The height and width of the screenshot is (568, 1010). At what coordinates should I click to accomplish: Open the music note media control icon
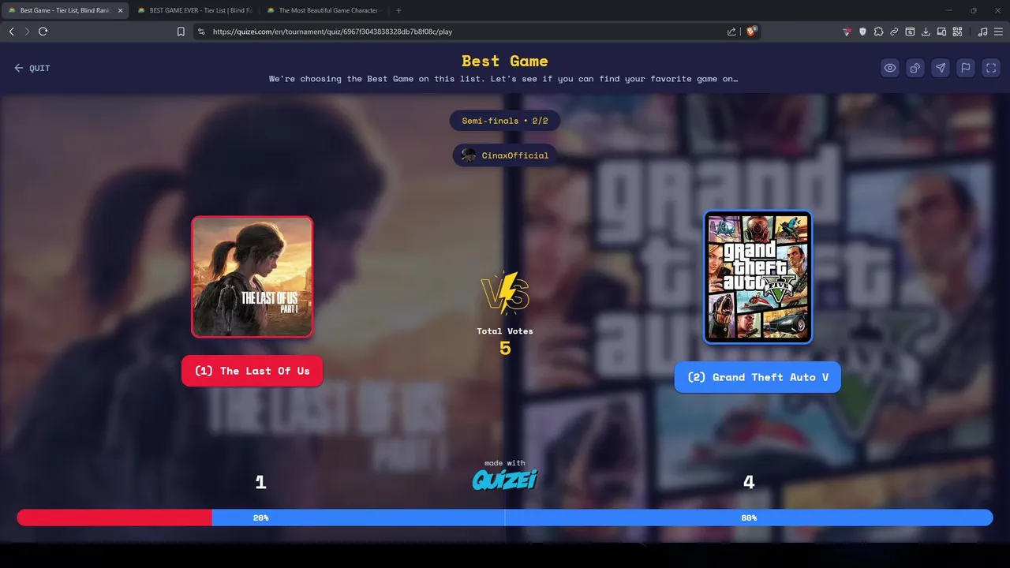(982, 32)
